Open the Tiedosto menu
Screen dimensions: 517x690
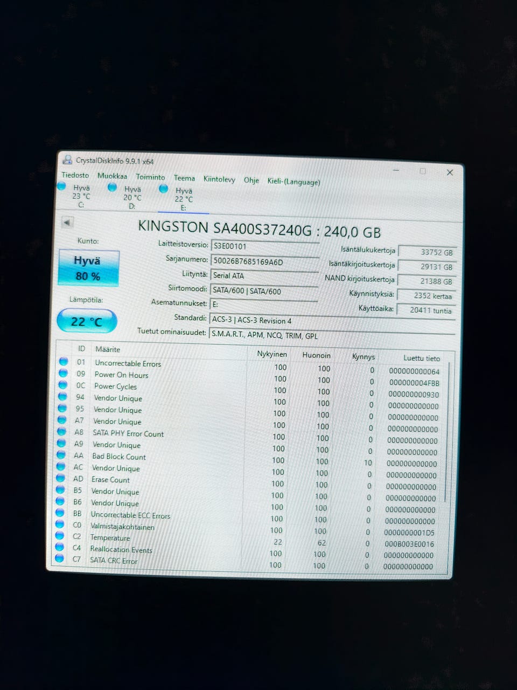[75, 175]
